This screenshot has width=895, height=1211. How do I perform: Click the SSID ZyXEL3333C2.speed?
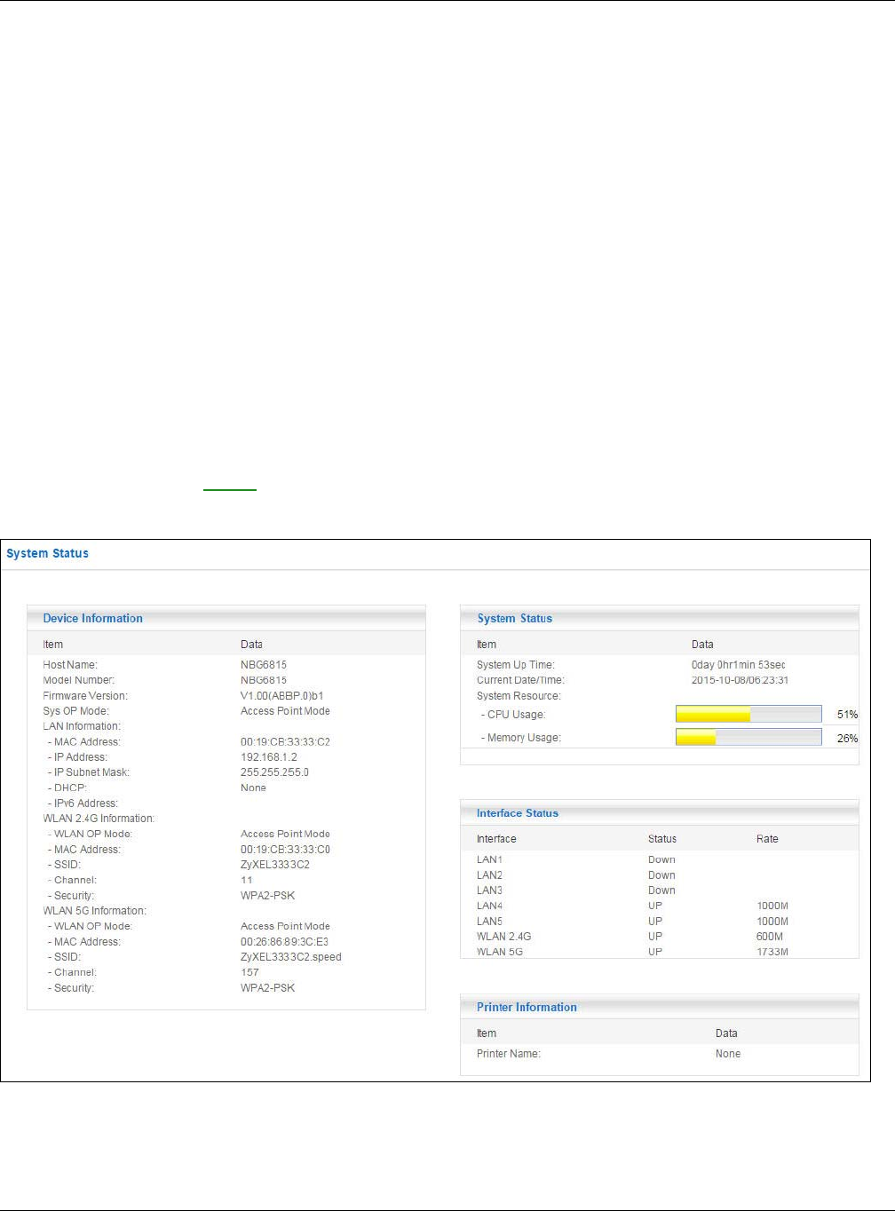pos(291,957)
